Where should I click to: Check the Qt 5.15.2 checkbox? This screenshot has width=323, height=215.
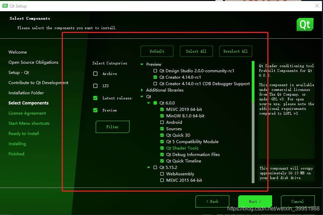click(155, 168)
